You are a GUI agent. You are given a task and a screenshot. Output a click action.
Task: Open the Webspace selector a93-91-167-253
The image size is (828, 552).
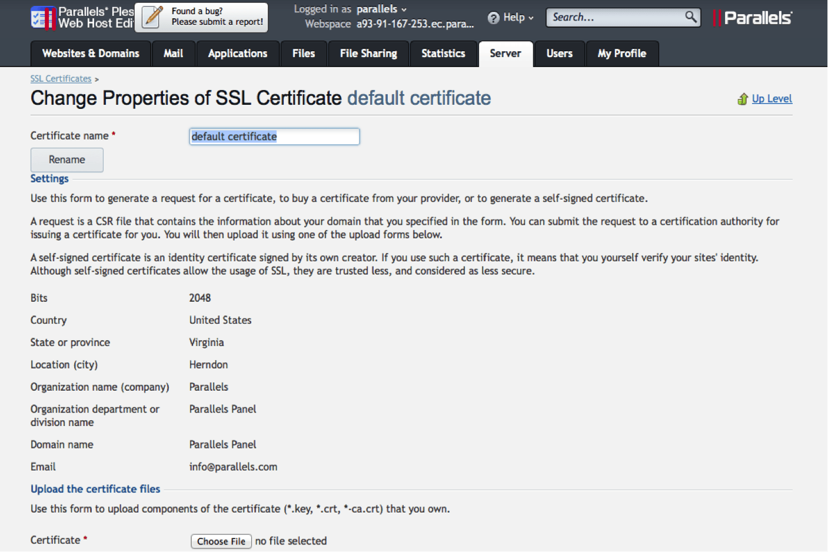tap(415, 24)
